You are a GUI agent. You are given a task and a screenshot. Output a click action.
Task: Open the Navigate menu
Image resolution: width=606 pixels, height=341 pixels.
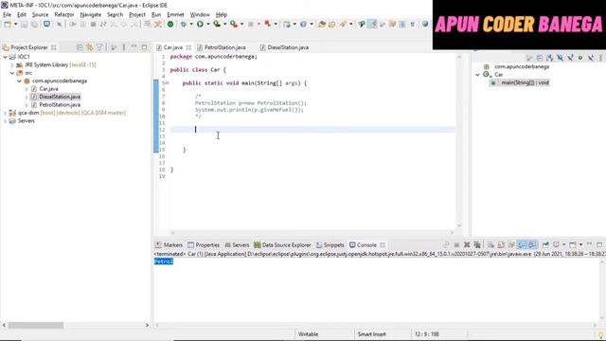click(91, 15)
